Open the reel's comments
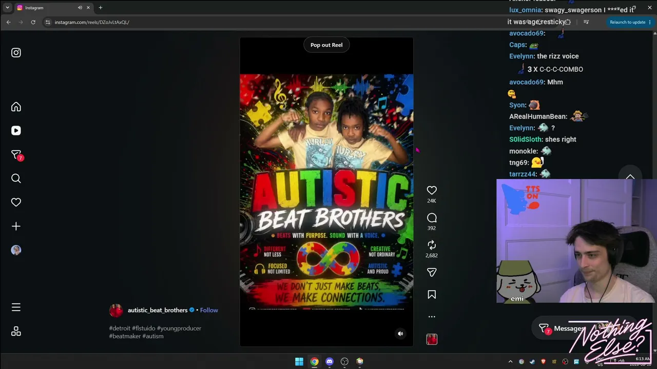The image size is (657, 369). [x=432, y=218]
